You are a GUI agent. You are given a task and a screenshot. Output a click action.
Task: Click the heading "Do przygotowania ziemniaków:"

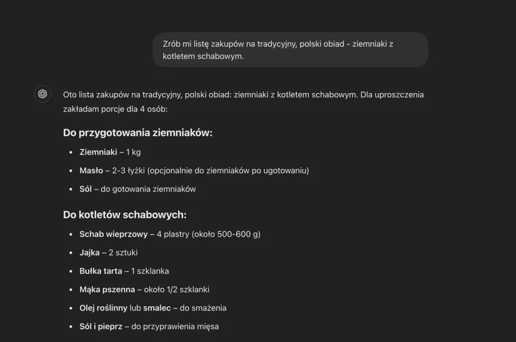[138, 133]
